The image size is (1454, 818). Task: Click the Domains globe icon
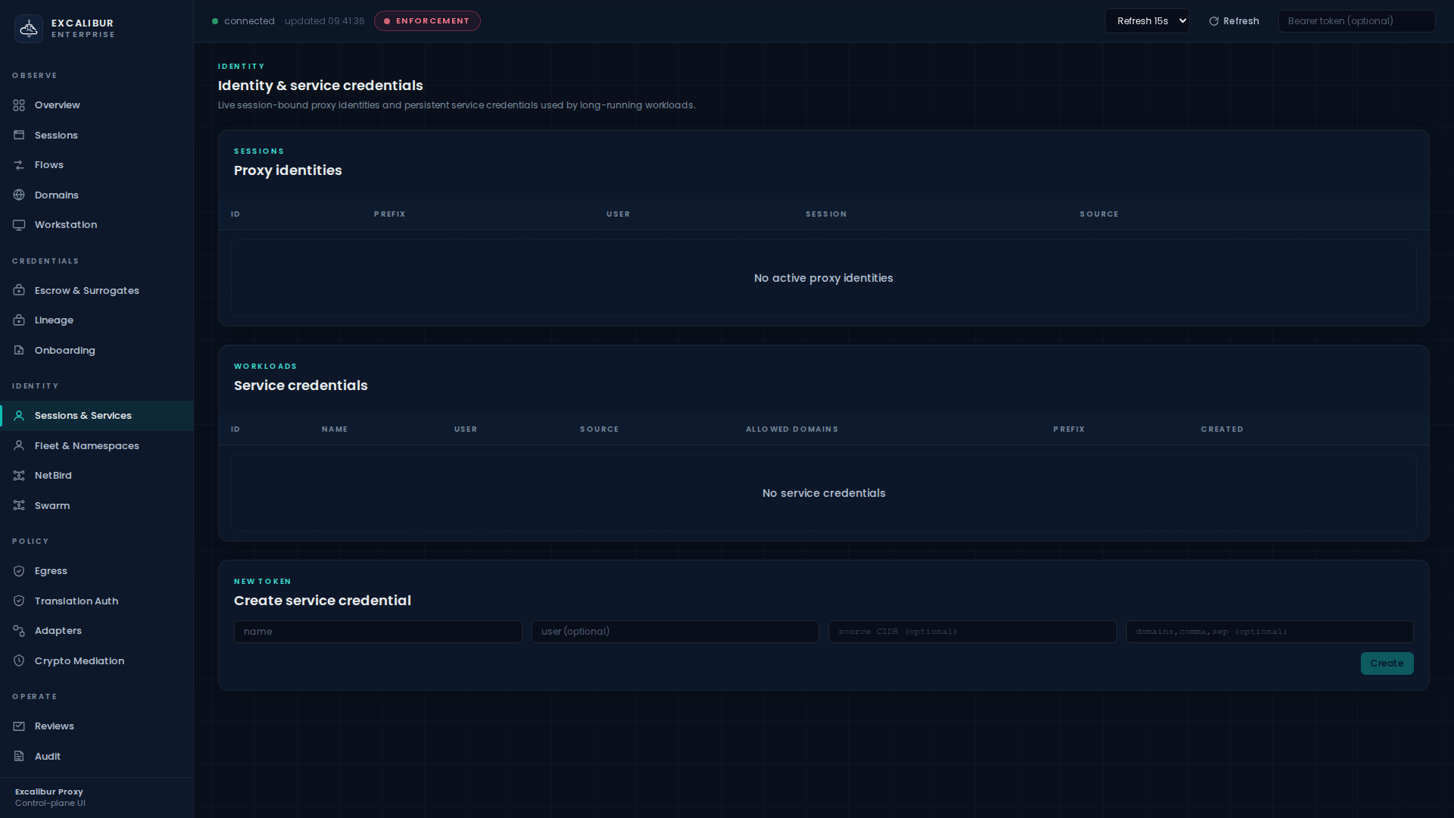tap(19, 195)
